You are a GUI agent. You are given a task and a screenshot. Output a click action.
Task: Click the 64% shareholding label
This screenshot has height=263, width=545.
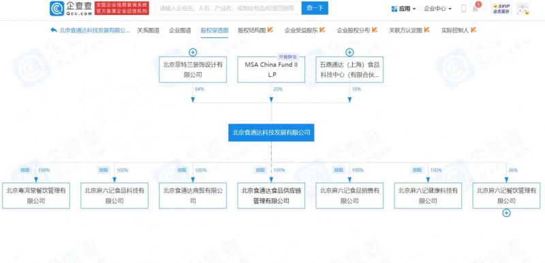click(x=200, y=89)
